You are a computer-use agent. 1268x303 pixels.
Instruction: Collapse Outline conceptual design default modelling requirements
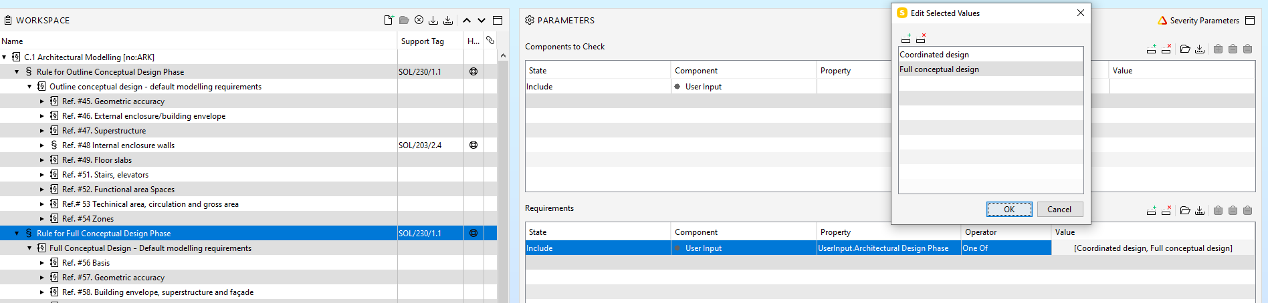(x=29, y=87)
